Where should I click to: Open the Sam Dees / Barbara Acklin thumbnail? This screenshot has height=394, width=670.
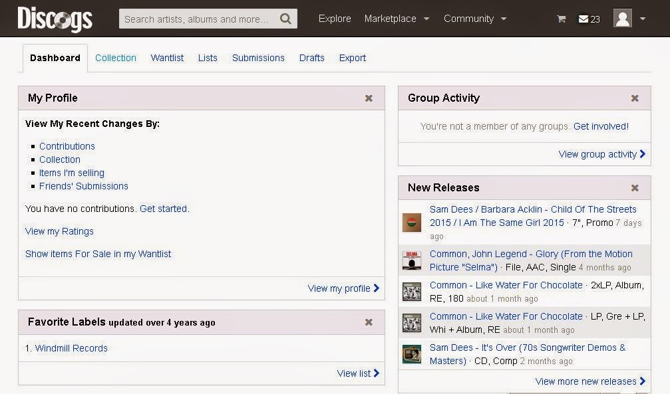pos(412,223)
